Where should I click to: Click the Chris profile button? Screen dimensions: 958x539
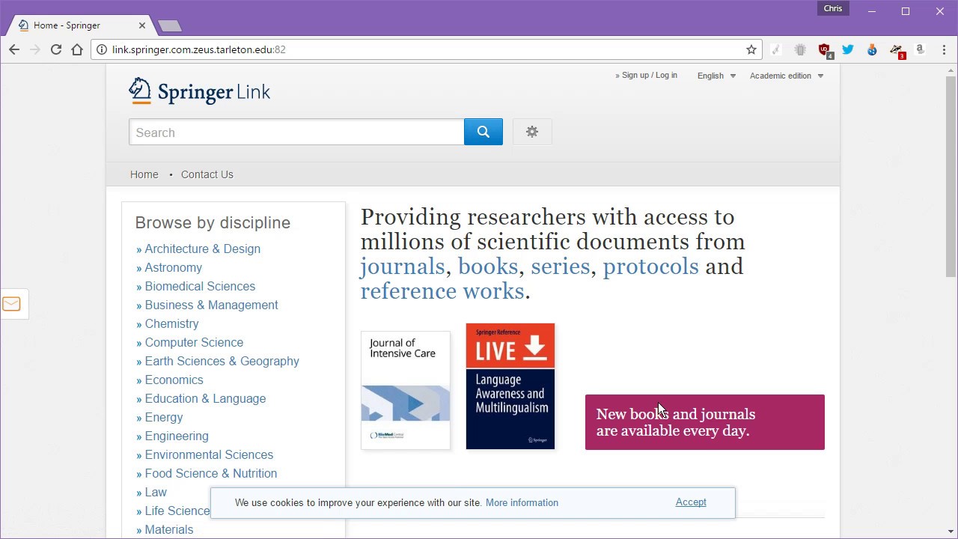pyautogui.click(x=833, y=9)
